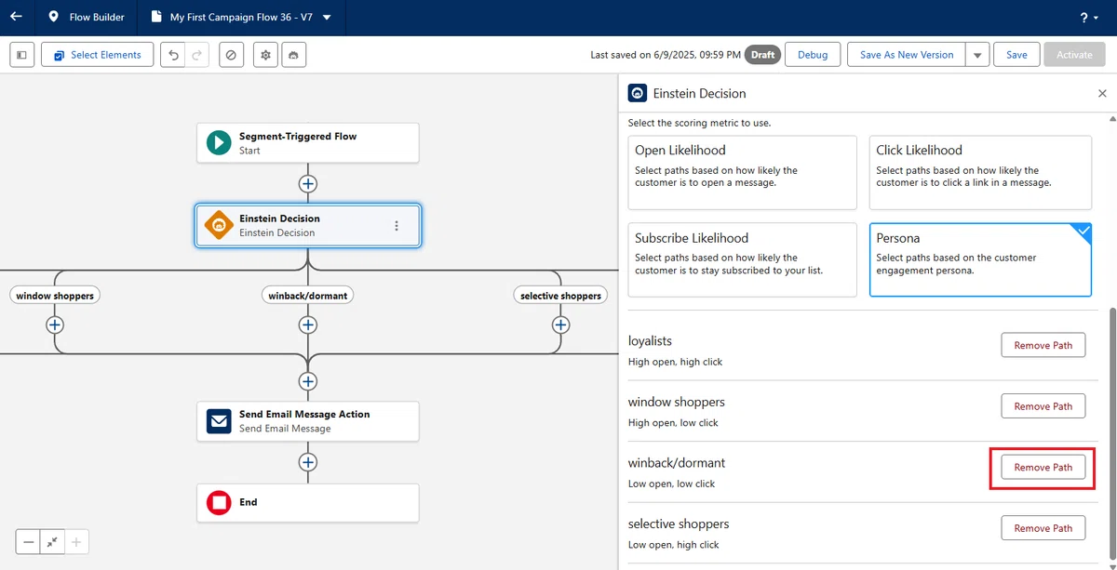
Task: Click the Einstein Decision orange diamond icon
Action: (x=219, y=225)
